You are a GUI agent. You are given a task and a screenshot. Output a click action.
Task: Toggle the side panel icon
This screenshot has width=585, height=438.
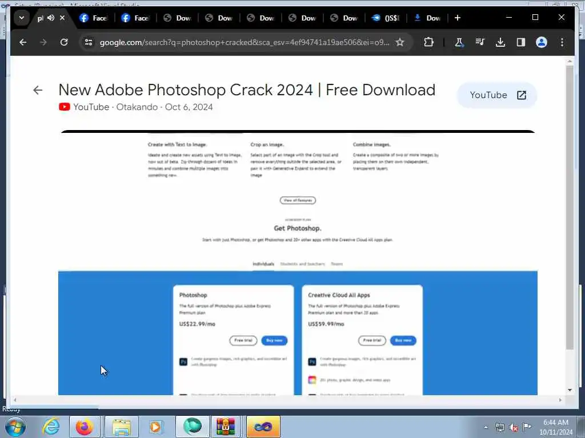(x=521, y=42)
